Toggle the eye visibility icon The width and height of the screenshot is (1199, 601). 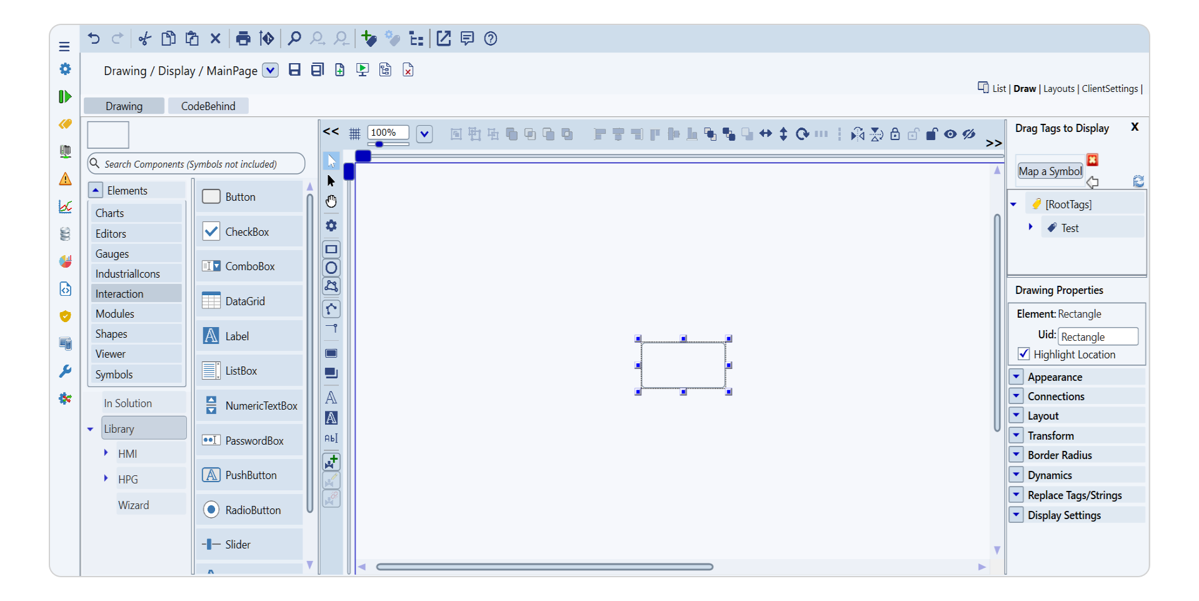(950, 134)
